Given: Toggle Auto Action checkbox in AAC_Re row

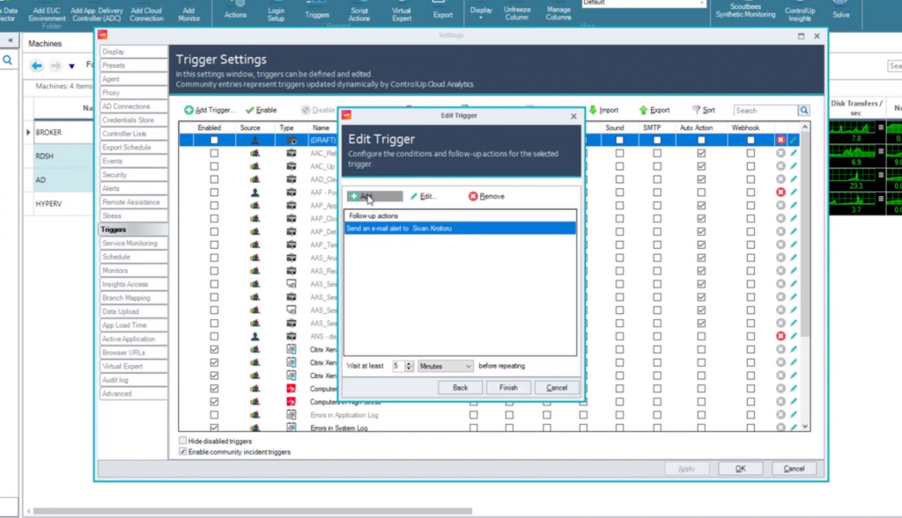Looking at the screenshot, I should pyautogui.click(x=701, y=153).
